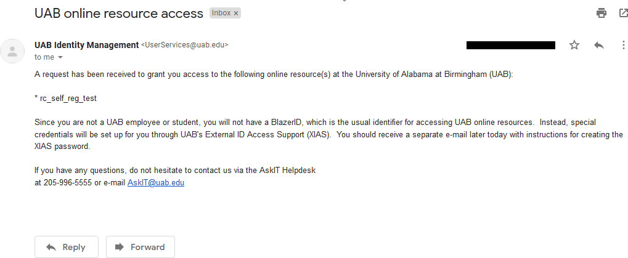The height and width of the screenshot is (258, 628).
Task: Remove the Inbox label using its x
Action: [236, 13]
